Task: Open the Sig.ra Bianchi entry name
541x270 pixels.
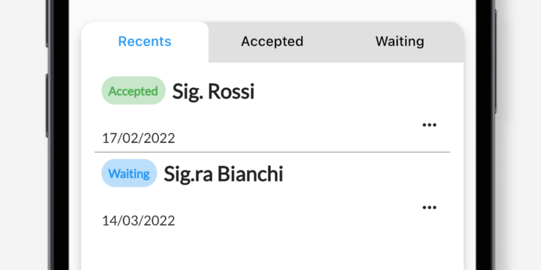Action: 223,174
